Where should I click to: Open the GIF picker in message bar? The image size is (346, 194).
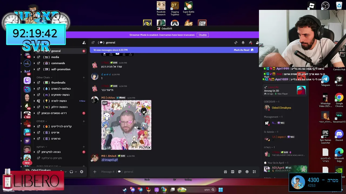(232, 172)
